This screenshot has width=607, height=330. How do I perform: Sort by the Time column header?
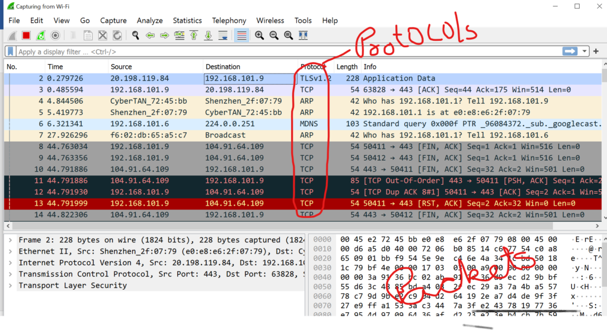click(76, 66)
